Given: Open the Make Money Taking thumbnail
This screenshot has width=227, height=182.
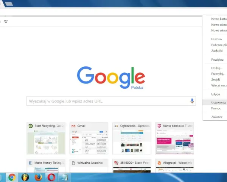Looking at the screenshot, I should click(x=46, y=169).
